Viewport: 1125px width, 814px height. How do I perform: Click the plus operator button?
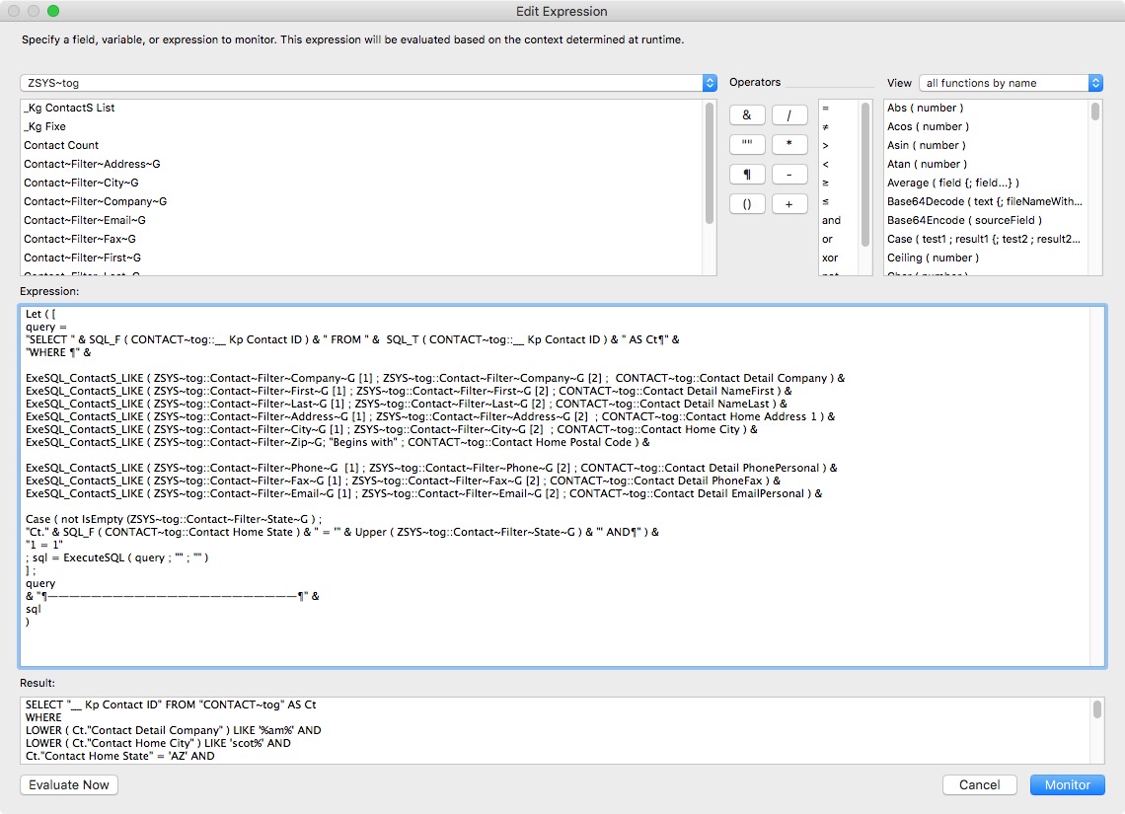point(789,204)
